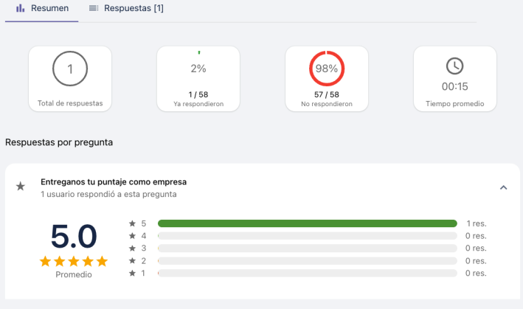
Task: Click the question title Entreganos tu puntaje como empresa
Action: point(114,181)
